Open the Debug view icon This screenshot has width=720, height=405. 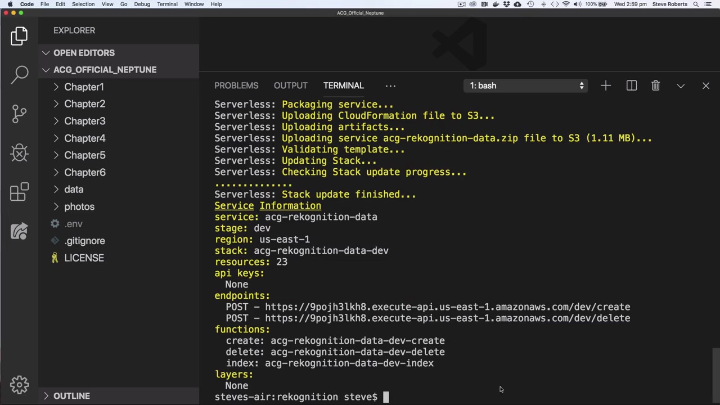click(x=19, y=152)
